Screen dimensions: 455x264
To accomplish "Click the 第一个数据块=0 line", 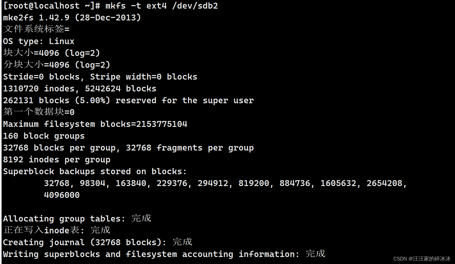I will tap(39, 112).
